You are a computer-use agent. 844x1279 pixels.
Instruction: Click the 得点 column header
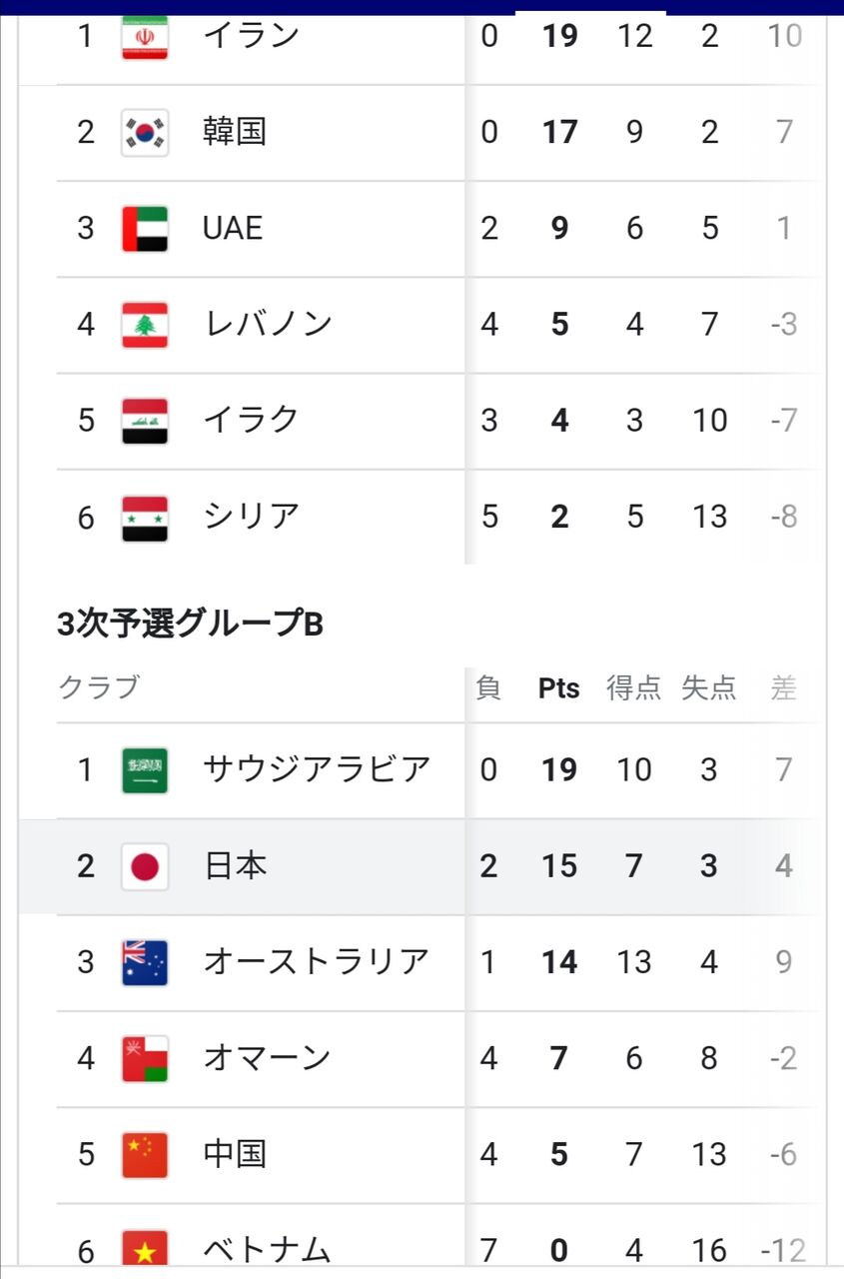[634, 688]
